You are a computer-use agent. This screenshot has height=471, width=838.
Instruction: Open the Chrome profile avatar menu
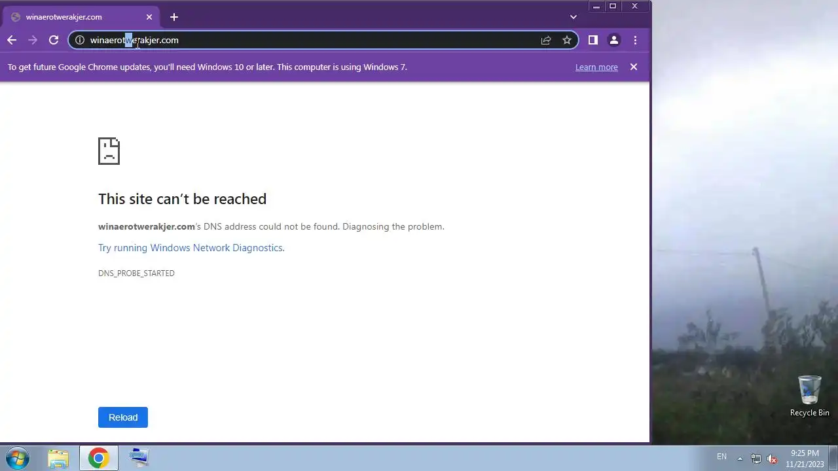coord(614,40)
